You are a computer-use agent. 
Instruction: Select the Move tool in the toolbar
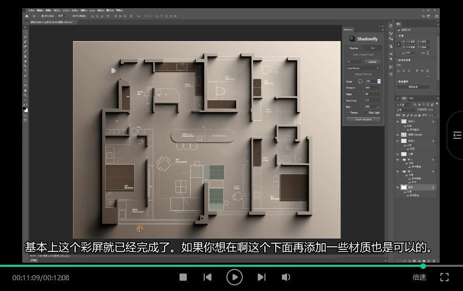click(25, 28)
